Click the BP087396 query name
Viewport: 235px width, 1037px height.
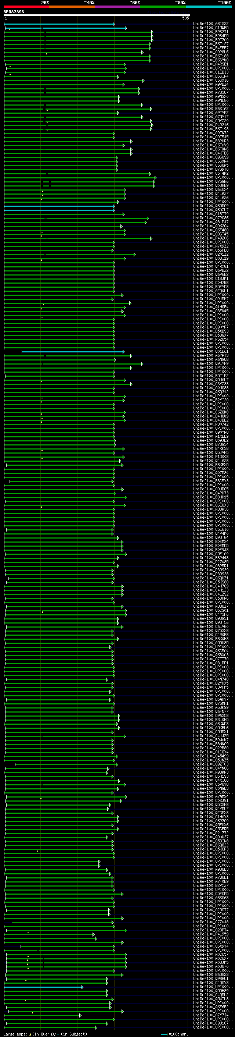click(14, 12)
